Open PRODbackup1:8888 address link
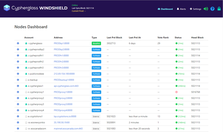 click(x=64, y=80)
